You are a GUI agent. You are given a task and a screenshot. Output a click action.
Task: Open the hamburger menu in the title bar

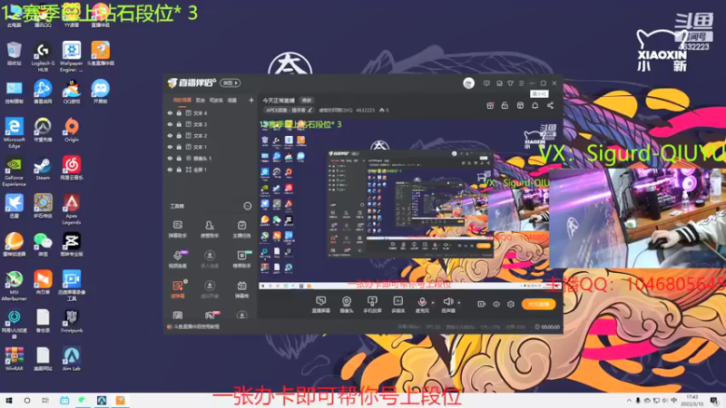point(521,83)
